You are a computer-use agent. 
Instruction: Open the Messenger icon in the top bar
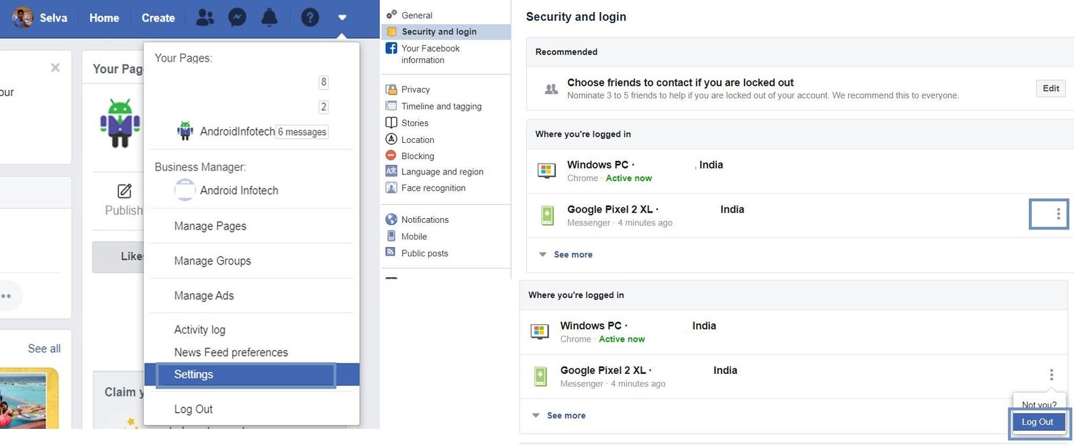pos(237,17)
